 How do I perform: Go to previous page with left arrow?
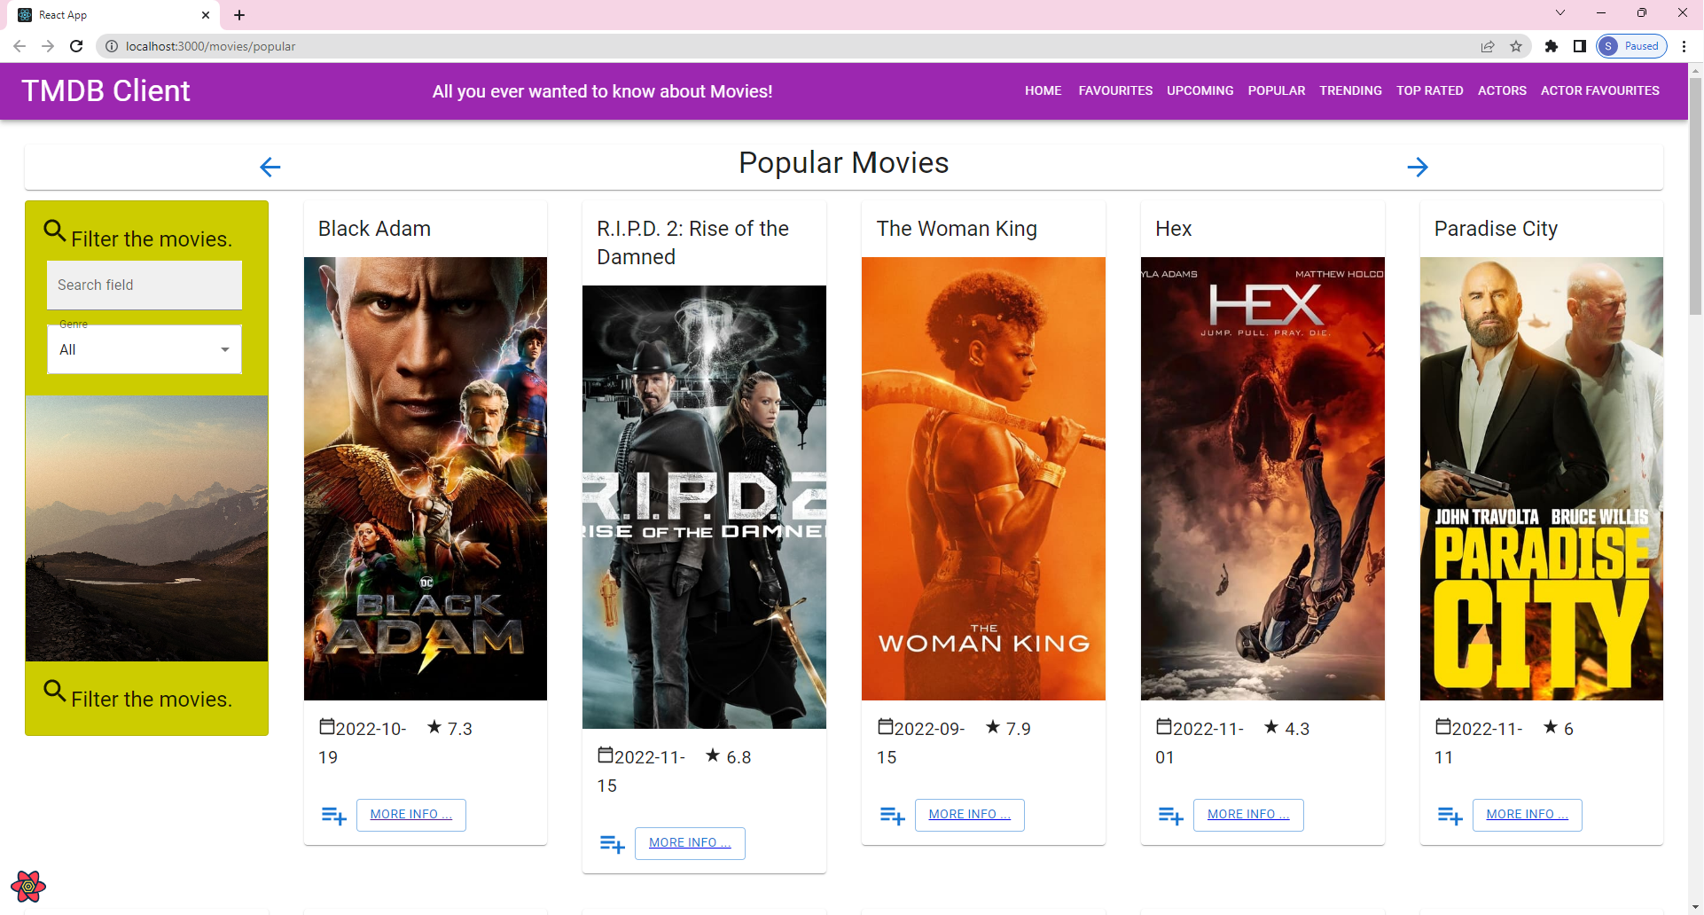point(270,167)
